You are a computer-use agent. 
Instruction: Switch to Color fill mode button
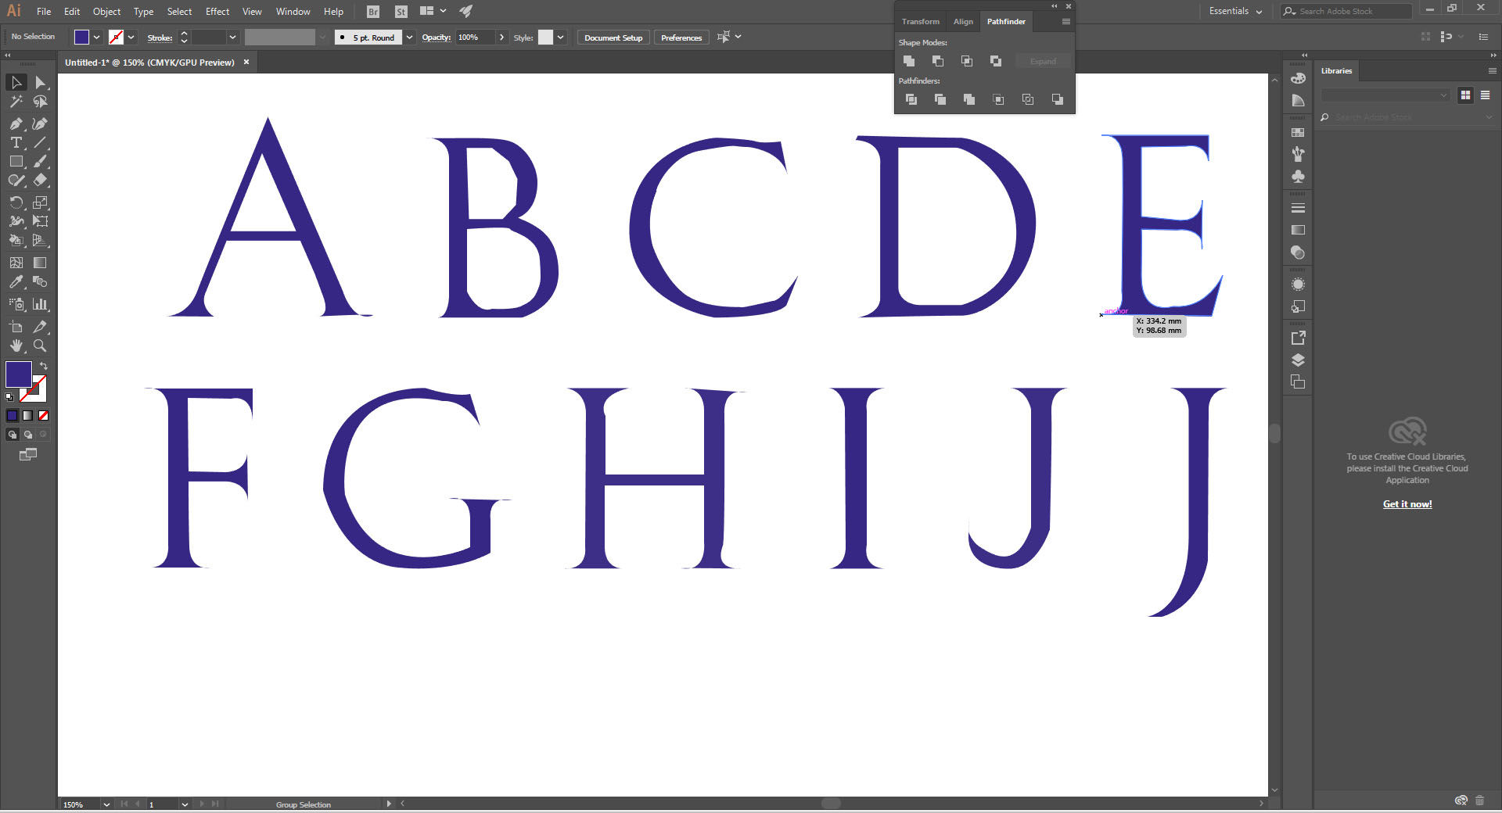[13, 416]
